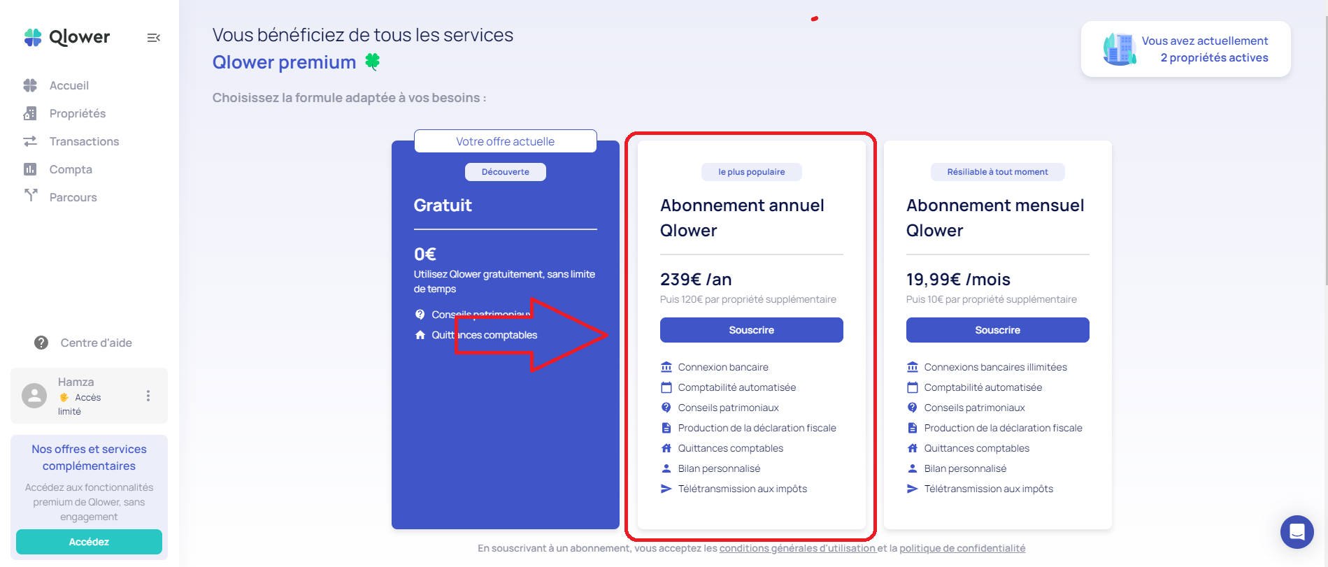1328x567 pixels.
Task: Click annual plan Comptabilité automatisée calendar icon
Action: pyautogui.click(x=666, y=387)
